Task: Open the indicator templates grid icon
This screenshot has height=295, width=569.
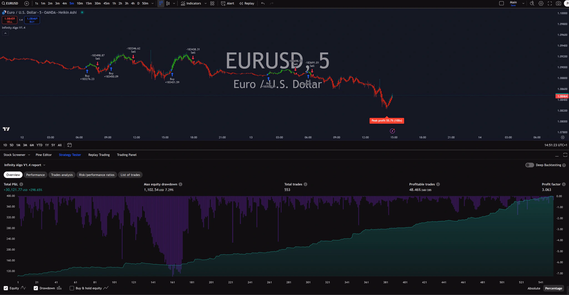Action: pos(212,3)
